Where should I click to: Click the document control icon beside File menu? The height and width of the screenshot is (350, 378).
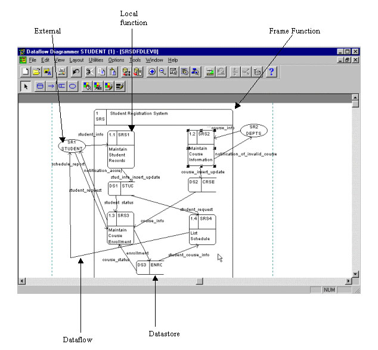[x=23, y=60]
